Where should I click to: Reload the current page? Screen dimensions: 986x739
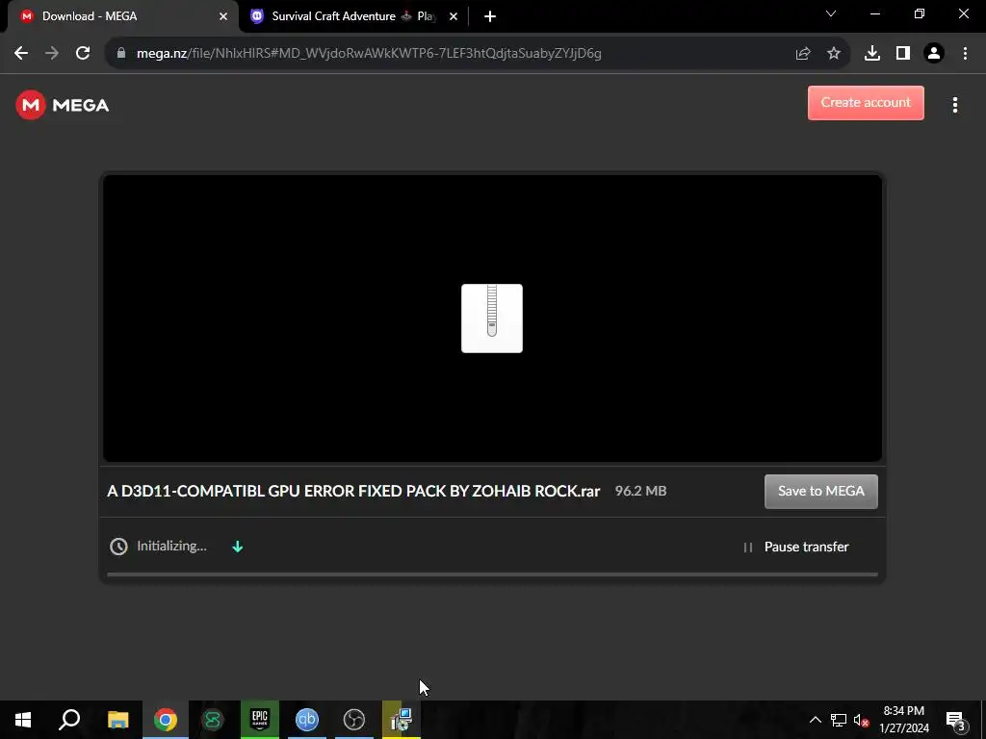tap(83, 54)
